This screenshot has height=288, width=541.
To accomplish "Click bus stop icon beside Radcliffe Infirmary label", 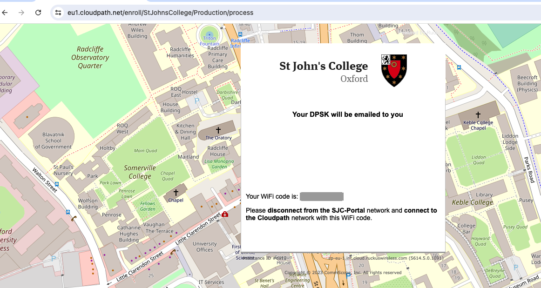I will 240,34.
